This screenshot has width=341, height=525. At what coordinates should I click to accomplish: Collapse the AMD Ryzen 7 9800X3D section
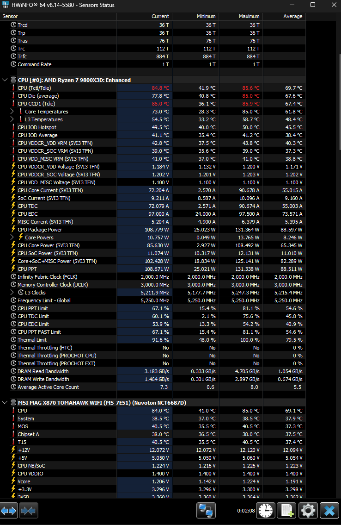coord(4,80)
